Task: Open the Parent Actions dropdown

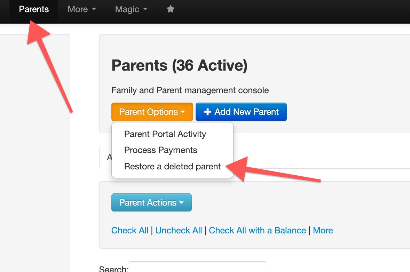Action: click(151, 202)
